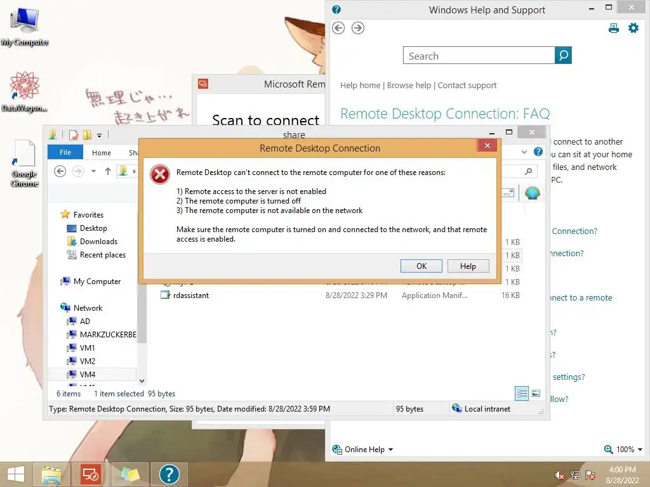This screenshot has width=650, height=487.
Task: Switch to Large icons view
Action: point(536,393)
